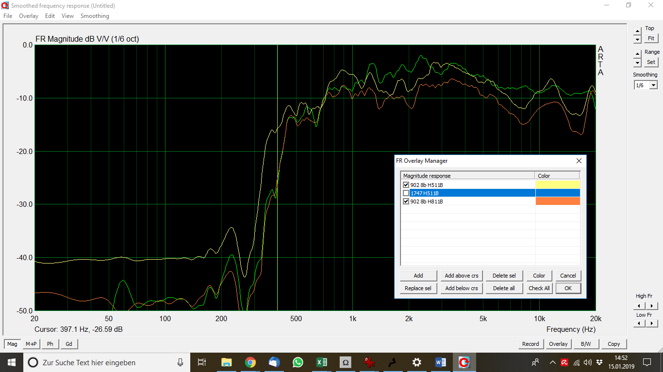Open the File menu
663x372 pixels.
coord(8,16)
